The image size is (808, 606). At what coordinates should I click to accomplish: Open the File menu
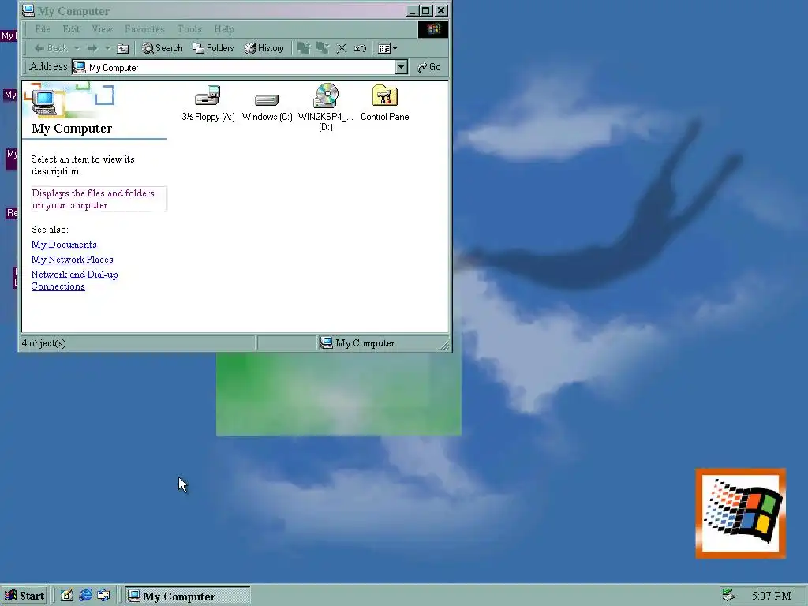click(x=43, y=29)
